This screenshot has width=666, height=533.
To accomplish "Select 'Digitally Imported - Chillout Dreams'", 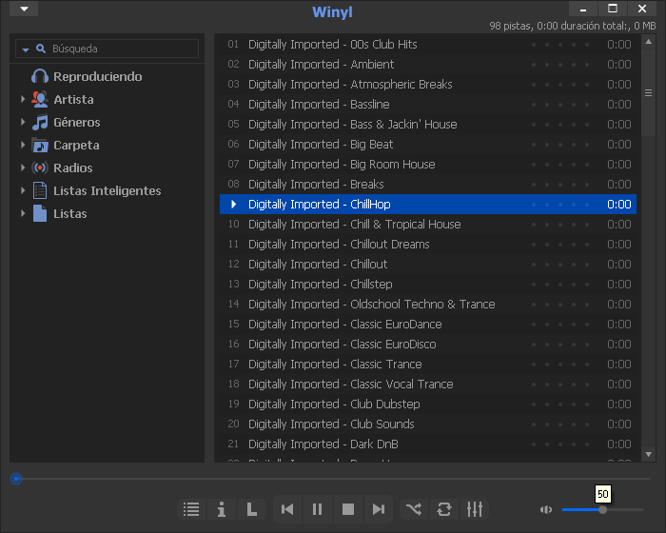I will pyautogui.click(x=428, y=244).
